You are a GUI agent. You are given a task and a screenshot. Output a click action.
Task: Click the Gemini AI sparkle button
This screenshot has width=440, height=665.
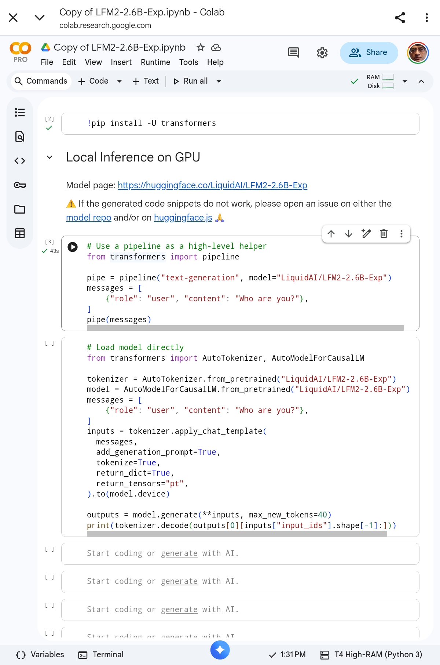point(220,650)
